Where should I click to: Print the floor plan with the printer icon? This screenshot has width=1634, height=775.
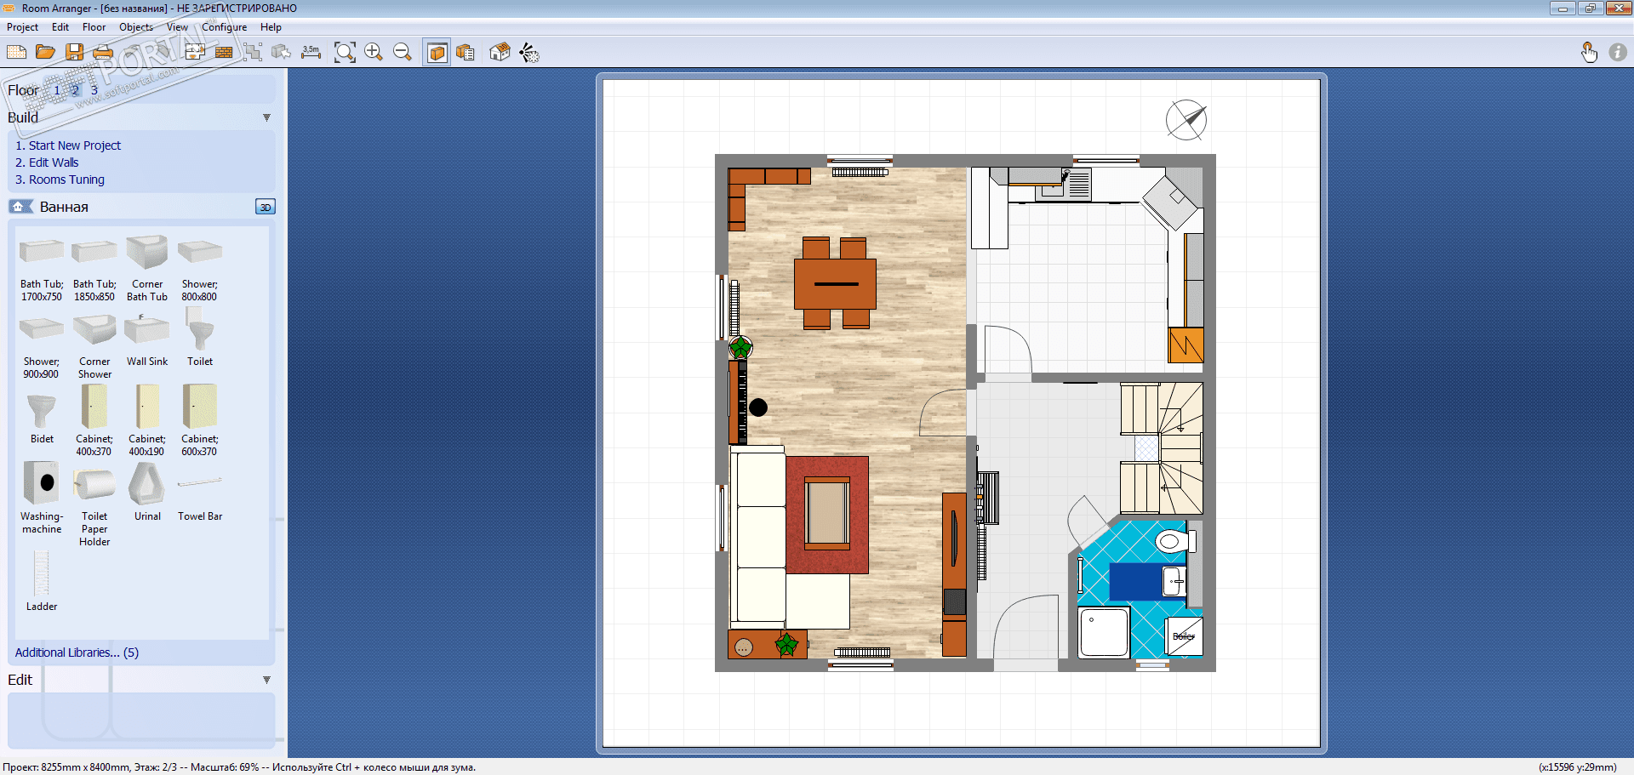[x=103, y=53]
